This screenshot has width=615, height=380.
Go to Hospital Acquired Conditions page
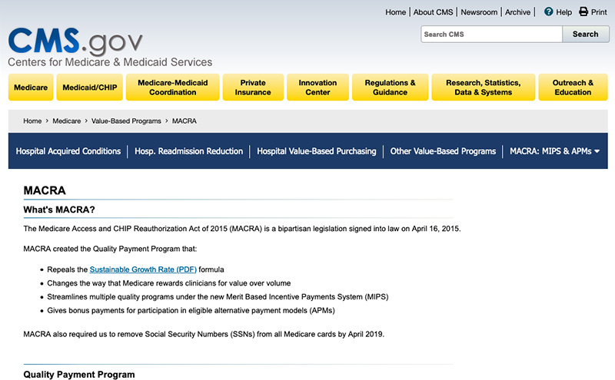(68, 151)
